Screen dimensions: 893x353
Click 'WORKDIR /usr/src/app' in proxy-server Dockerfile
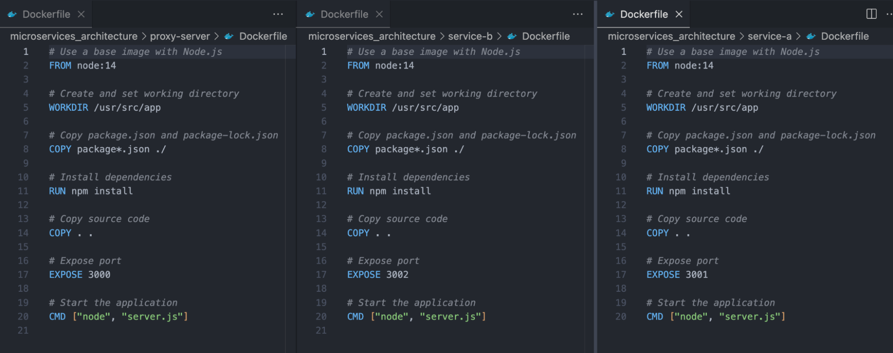coord(105,107)
